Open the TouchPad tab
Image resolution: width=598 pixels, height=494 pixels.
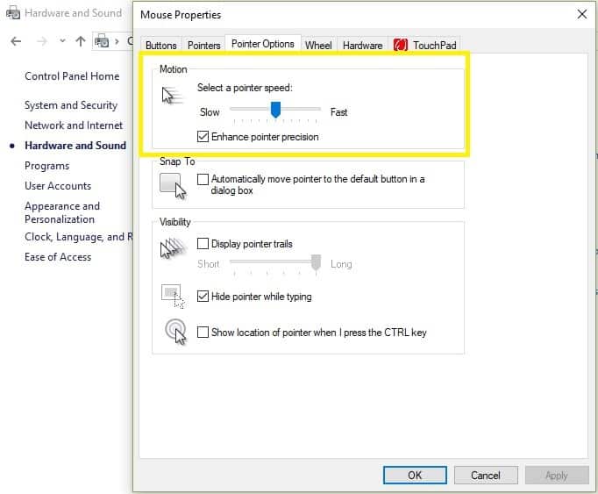click(x=426, y=46)
